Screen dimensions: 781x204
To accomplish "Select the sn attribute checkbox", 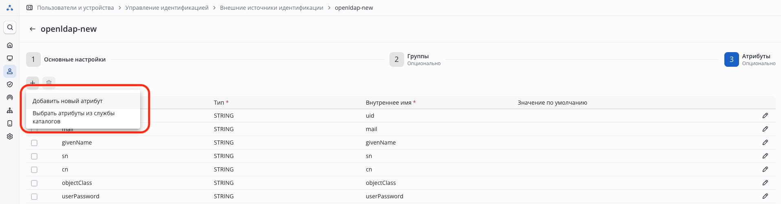I will [x=34, y=156].
